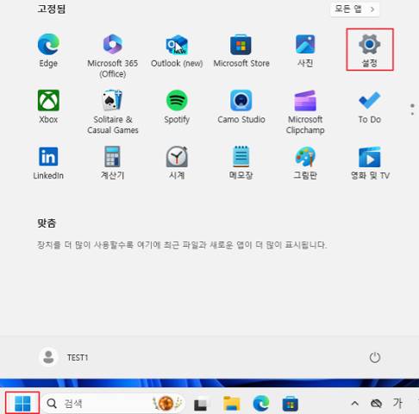Click the Windows Start button
The width and height of the screenshot is (419, 414).
pos(22,404)
